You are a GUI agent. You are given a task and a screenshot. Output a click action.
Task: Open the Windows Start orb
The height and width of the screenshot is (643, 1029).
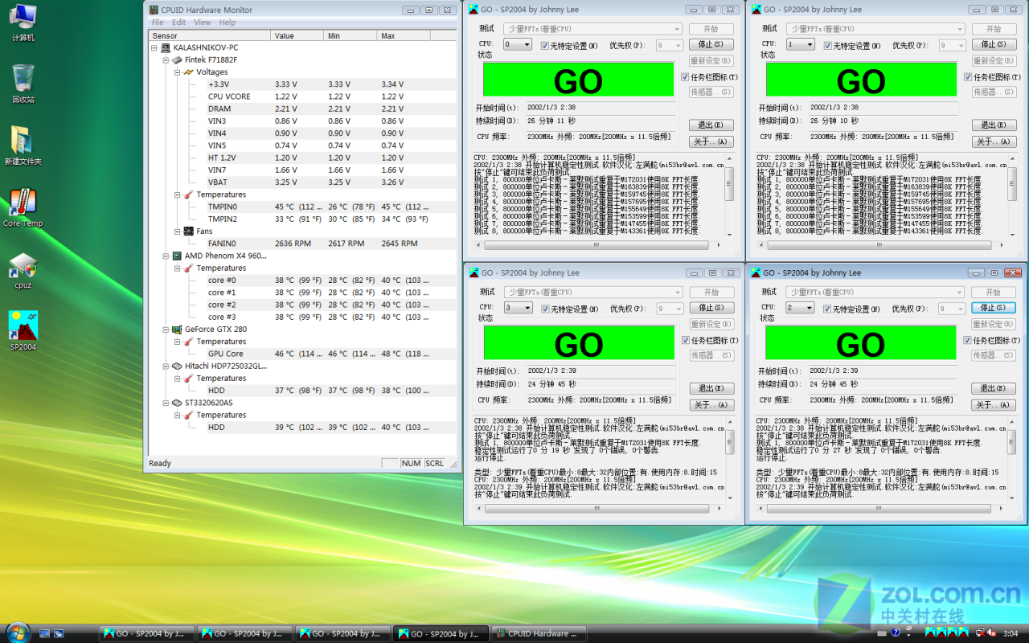click(x=16, y=633)
